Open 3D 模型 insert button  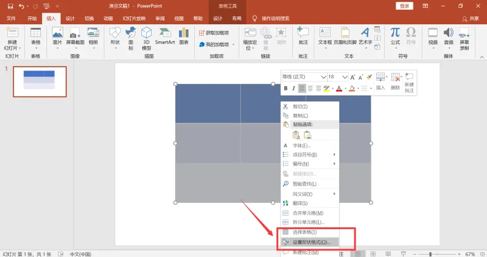tap(146, 38)
